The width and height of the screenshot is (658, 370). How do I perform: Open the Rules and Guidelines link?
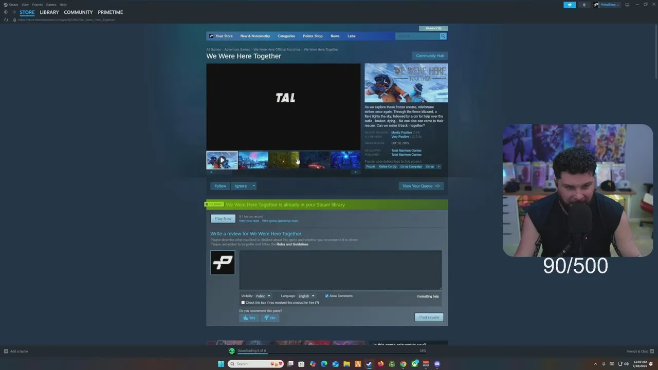(293, 244)
